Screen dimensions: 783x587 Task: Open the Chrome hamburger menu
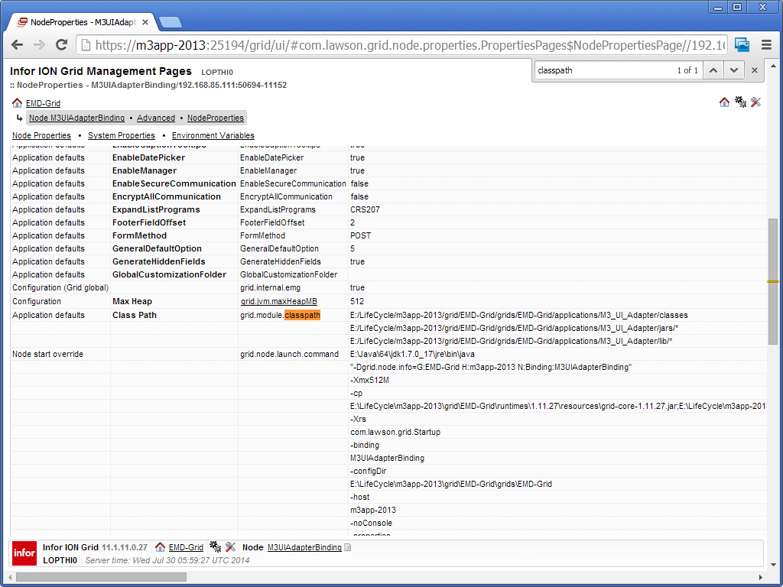[x=766, y=45]
